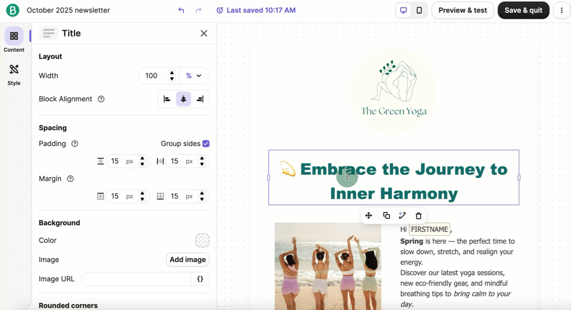Viewport: 571px width, 310px height.
Task: Switch to mobile preview icon
Action: tap(419, 10)
